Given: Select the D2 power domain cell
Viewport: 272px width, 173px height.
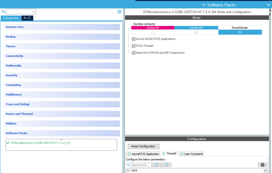Looking at the screenshot, I should (x=240, y=32).
